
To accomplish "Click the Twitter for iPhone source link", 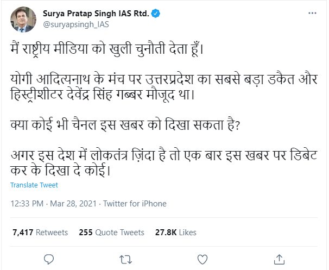I will click(x=135, y=204).
